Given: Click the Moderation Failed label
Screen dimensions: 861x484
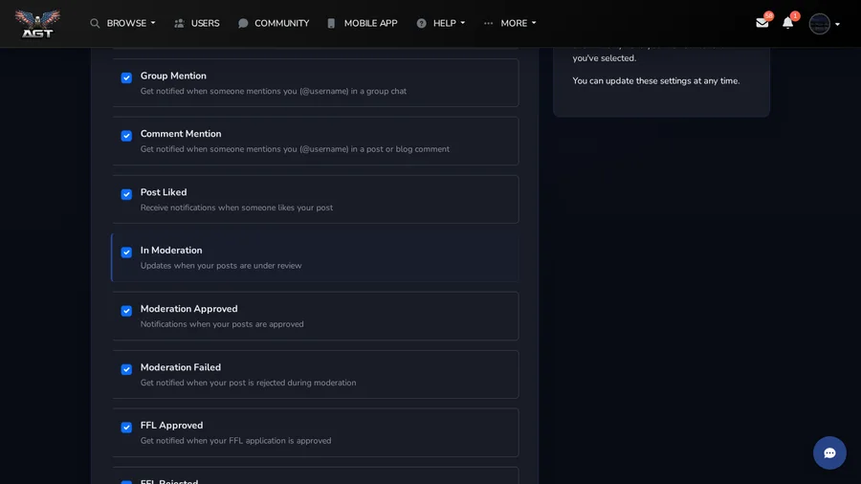Looking at the screenshot, I should tap(180, 367).
